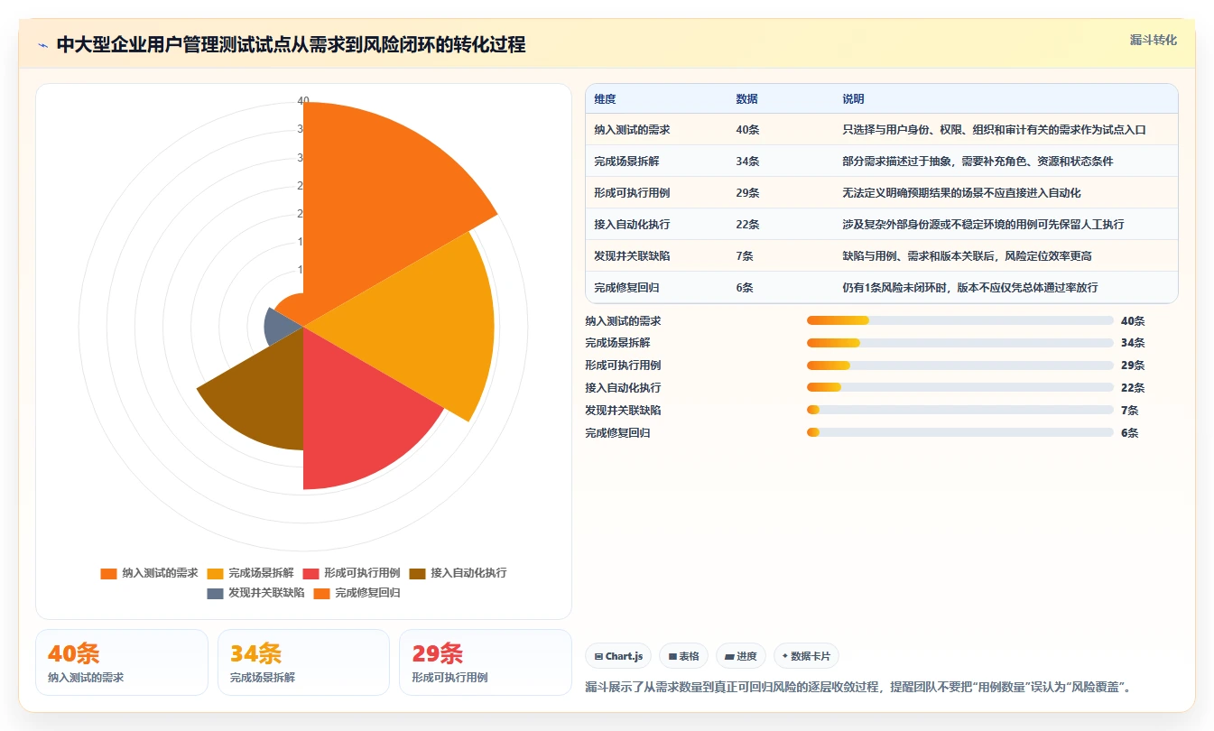1214x731 pixels.
Task: Click table value 34条
Action: point(747,162)
